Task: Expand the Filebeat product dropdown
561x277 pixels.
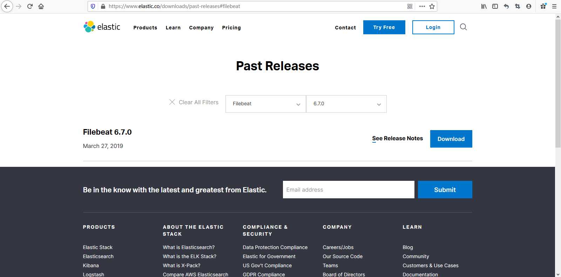Action: (x=266, y=104)
